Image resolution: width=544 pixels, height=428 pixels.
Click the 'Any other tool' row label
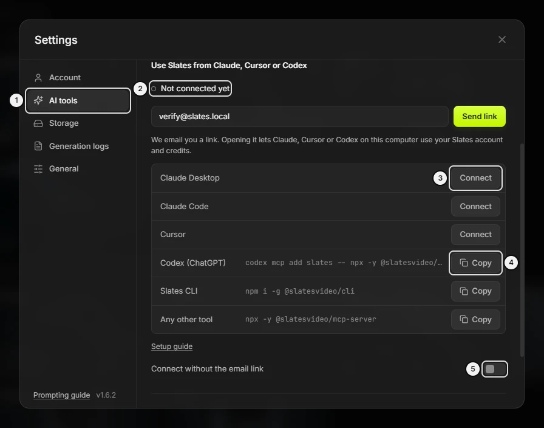(186, 320)
